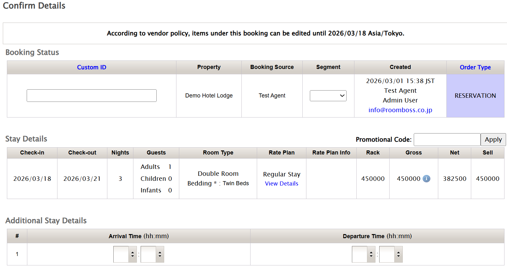507x267 pixels.
Task: Increase the arrival hour with up arrow
Action: (132, 252)
